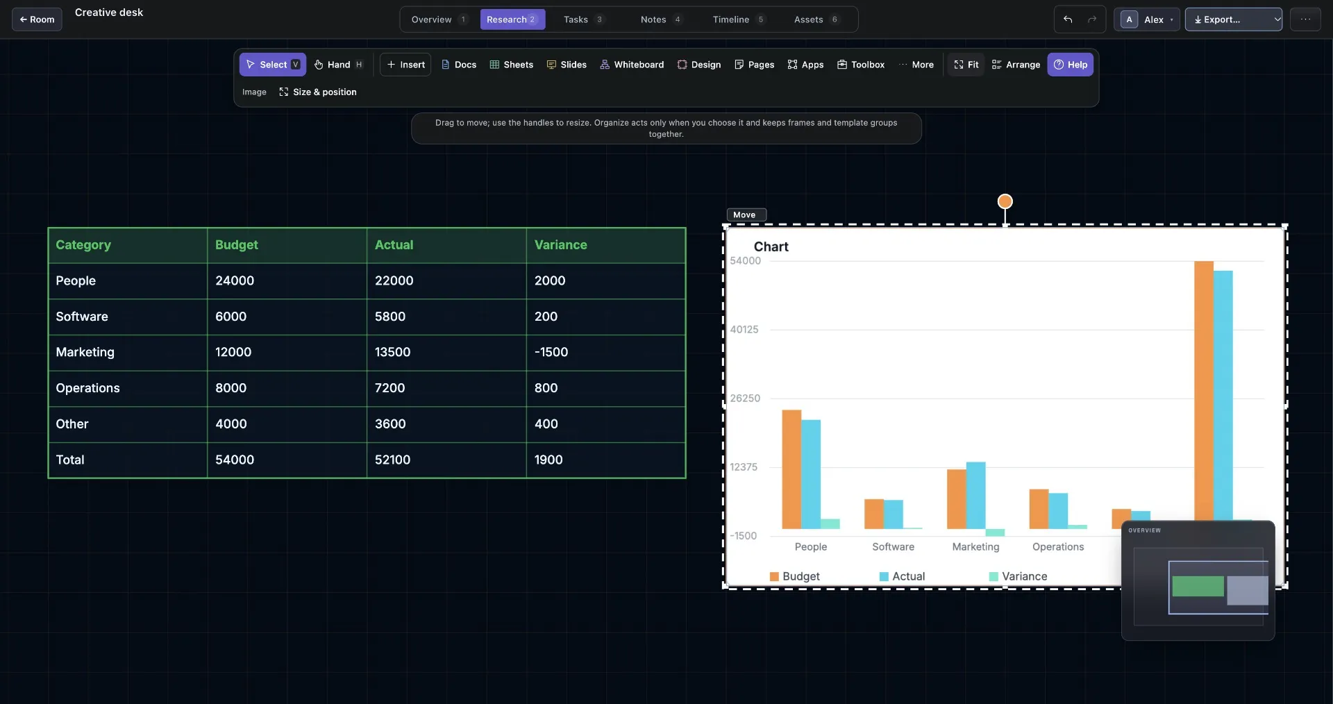1333x704 pixels.
Task: Open the three-dots overflow menu
Action: tap(1305, 19)
